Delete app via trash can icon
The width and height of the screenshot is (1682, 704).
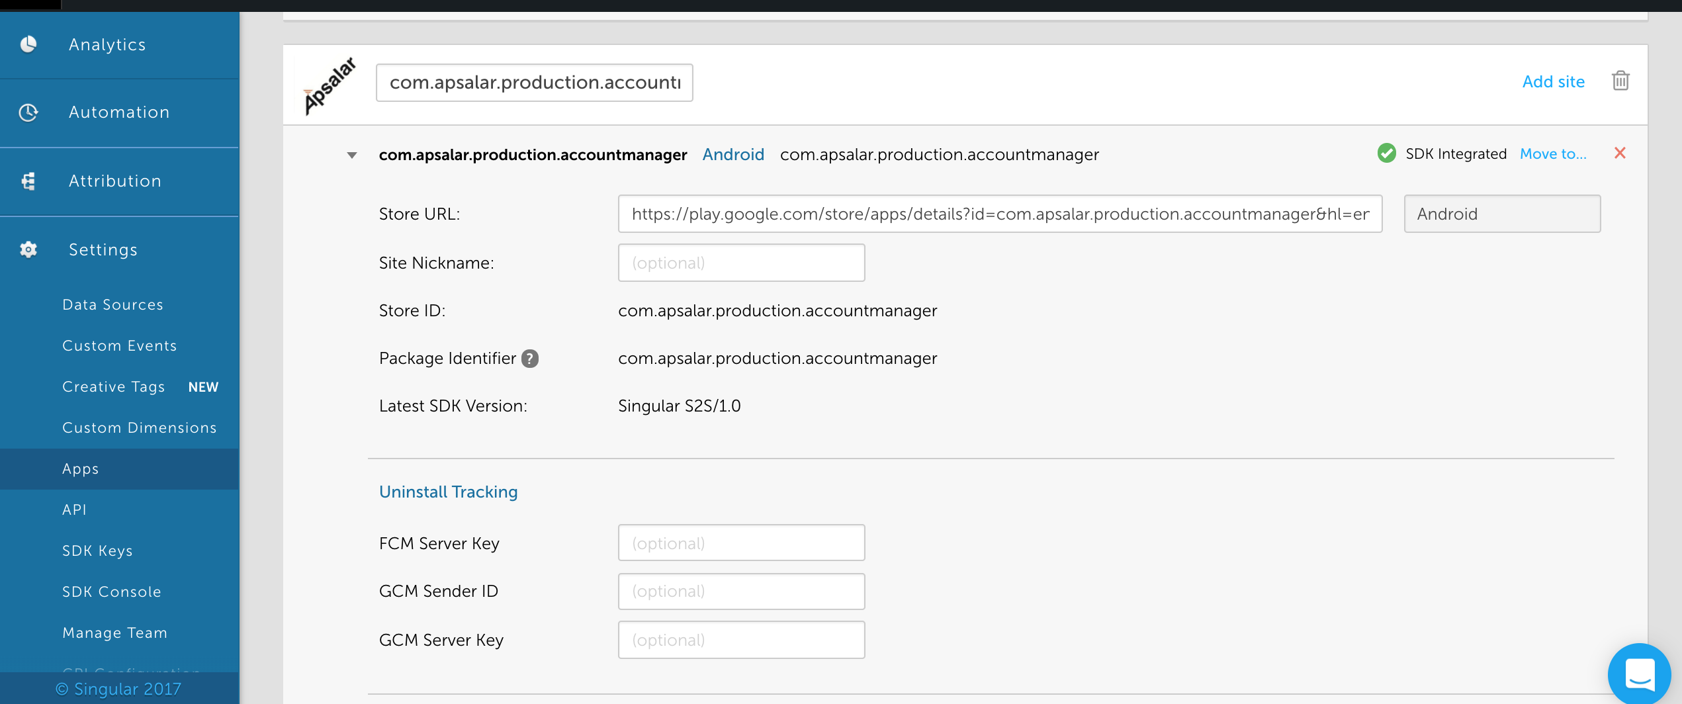pos(1620,81)
